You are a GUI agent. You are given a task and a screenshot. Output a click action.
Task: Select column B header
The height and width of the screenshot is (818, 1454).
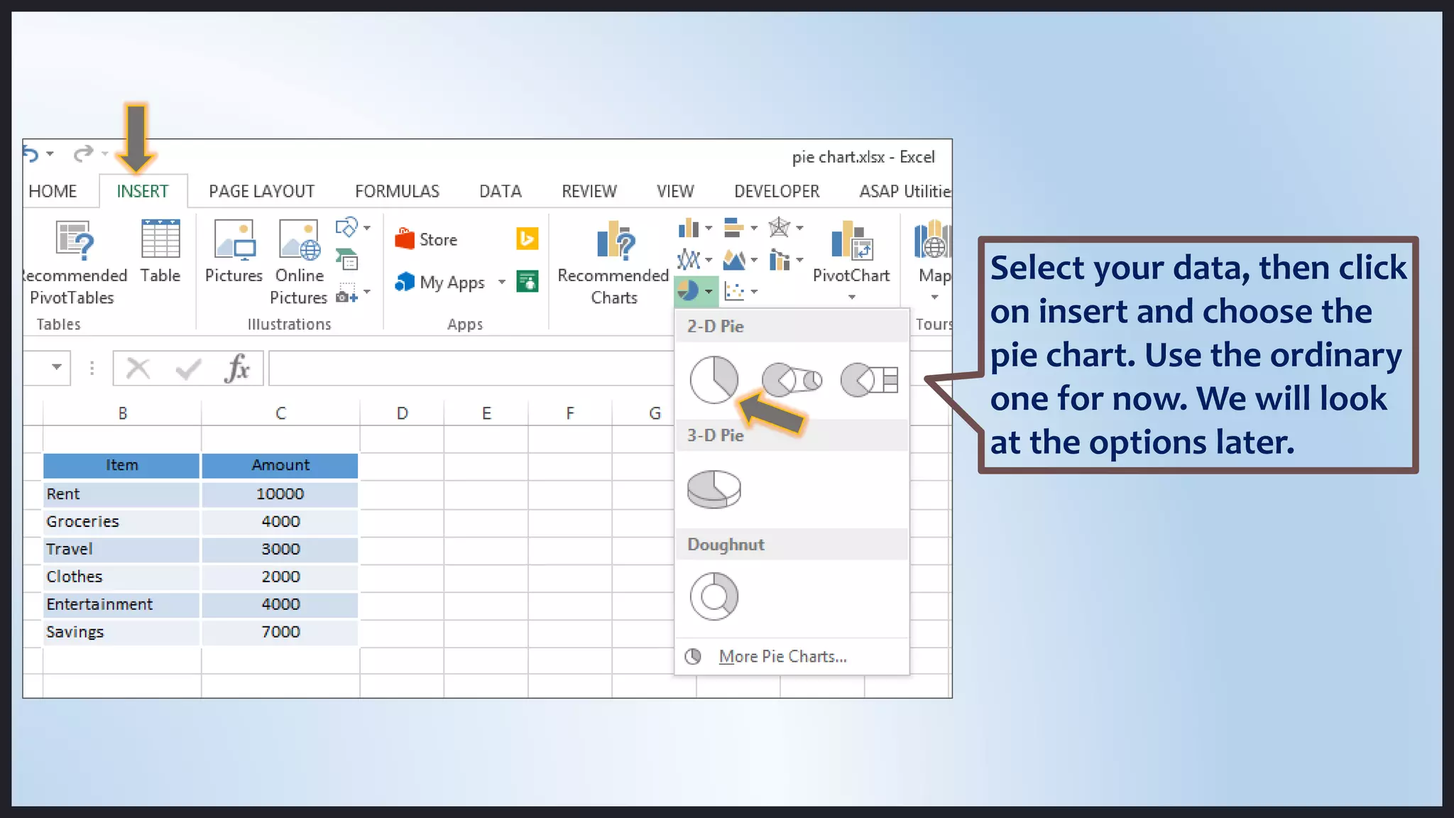[122, 413]
